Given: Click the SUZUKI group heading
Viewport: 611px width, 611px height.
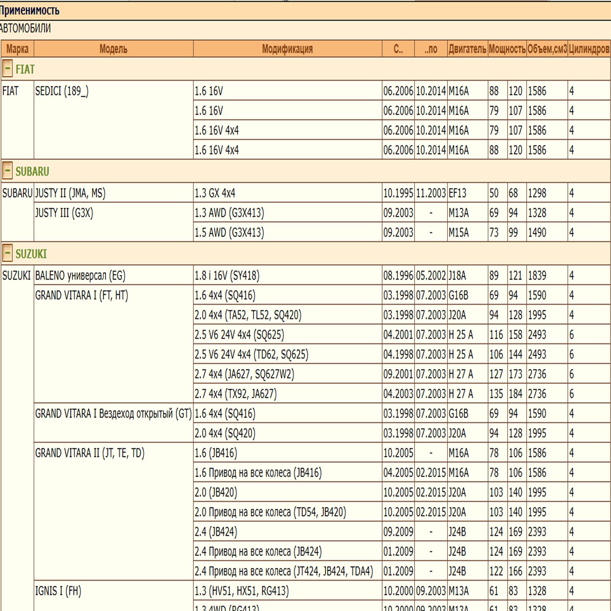Looking at the screenshot, I should click(31, 254).
